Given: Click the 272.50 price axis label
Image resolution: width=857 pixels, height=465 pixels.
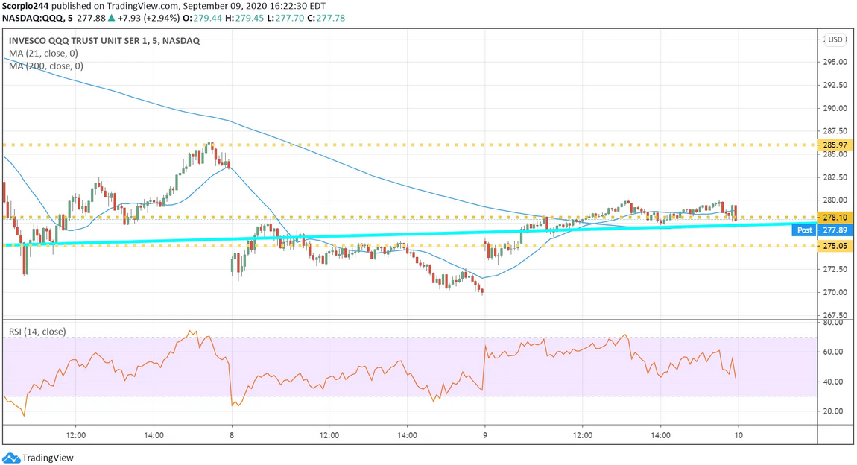Looking at the screenshot, I should pos(835,269).
